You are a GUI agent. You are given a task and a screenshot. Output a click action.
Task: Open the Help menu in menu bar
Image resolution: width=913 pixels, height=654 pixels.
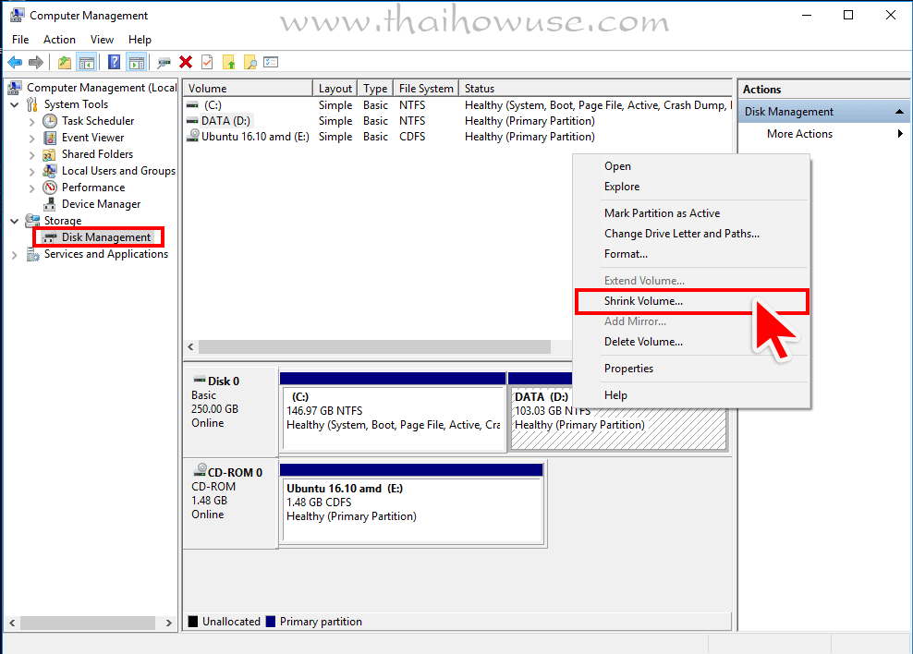click(140, 40)
